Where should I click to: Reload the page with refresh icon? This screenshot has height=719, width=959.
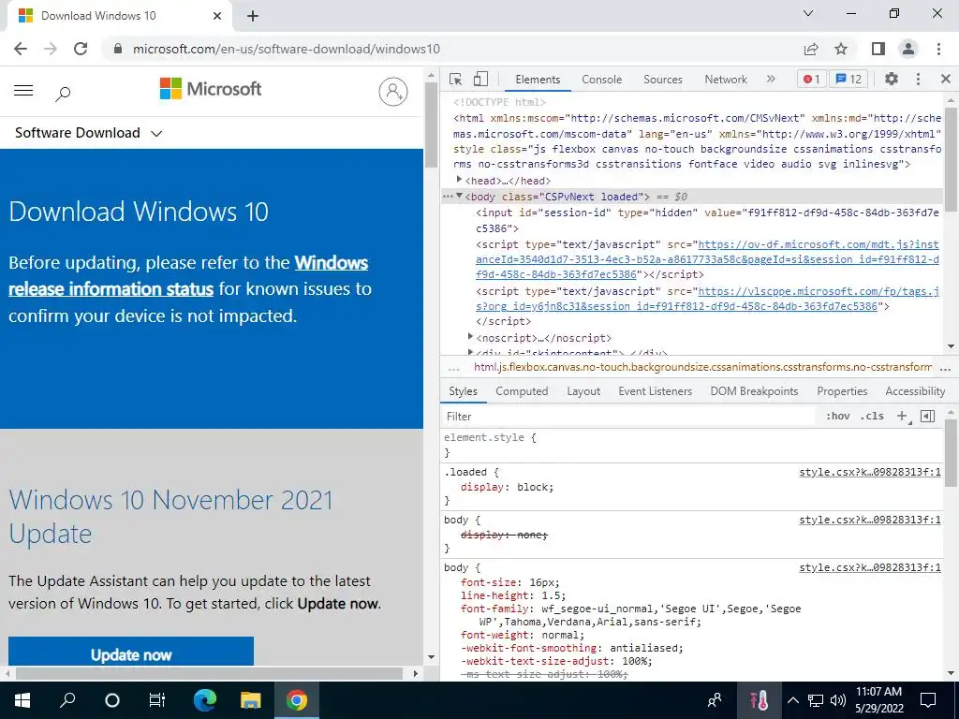(x=81, y=49)
